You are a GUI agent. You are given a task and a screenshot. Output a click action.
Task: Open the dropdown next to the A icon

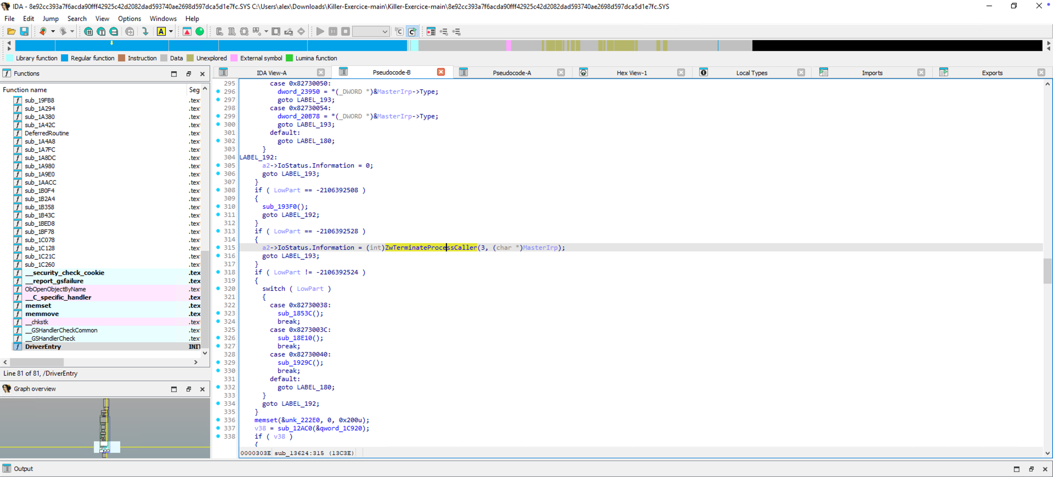coord(171,32)
